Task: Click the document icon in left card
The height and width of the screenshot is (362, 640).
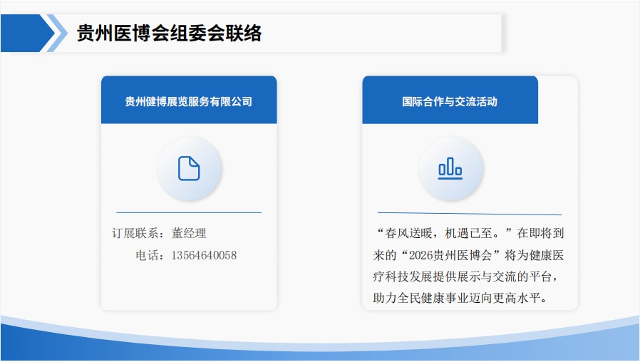Action: click(189, 168)
